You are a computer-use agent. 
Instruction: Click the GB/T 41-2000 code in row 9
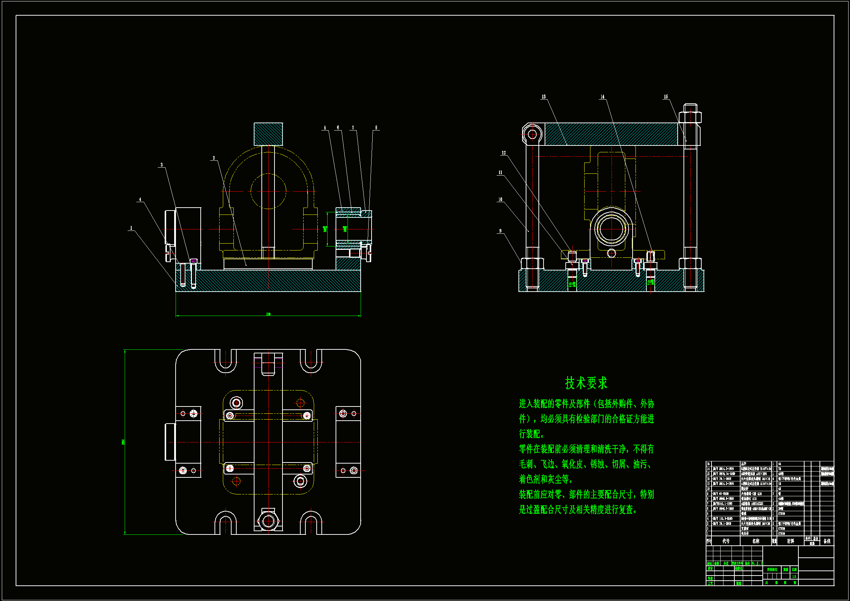click(x=721, y=494)
